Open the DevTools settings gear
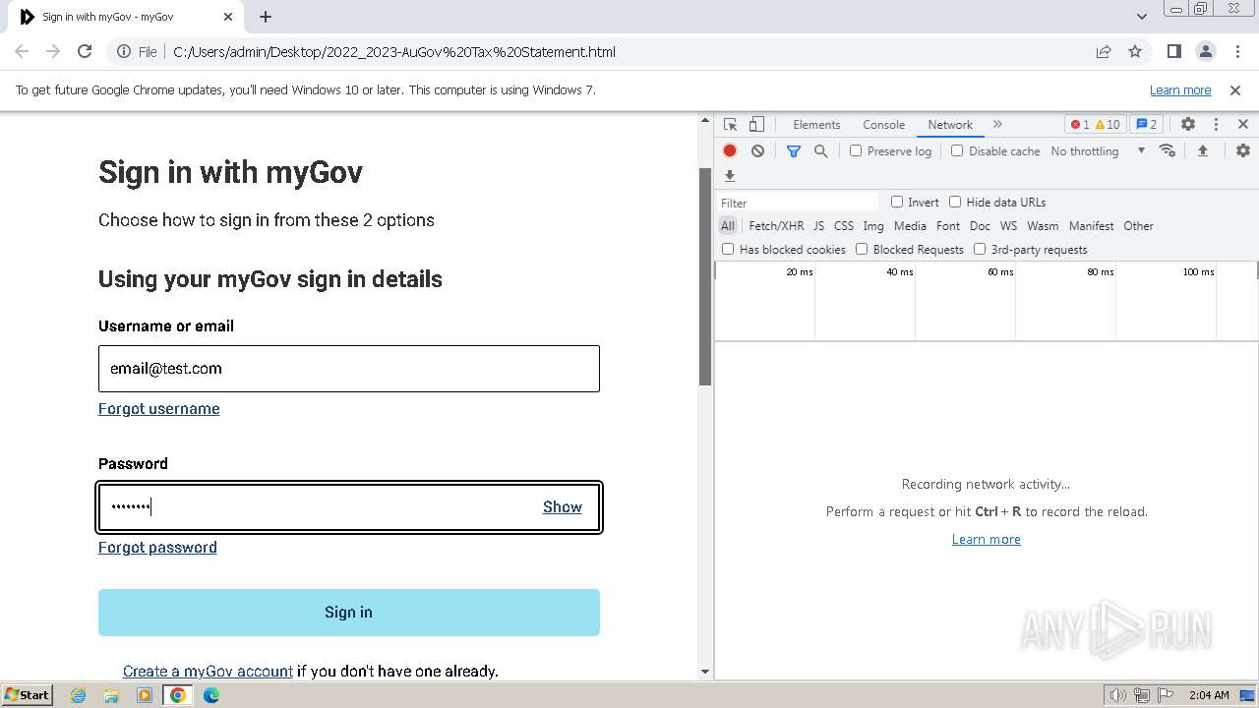1259x708 pixels. [1188, 125]
